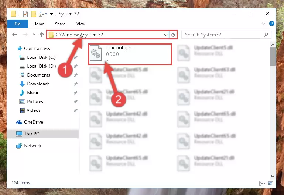Screen dimensions: 284x195
Task: Click the Properties checkmark icon in title bar
Action: click(25, 14)
